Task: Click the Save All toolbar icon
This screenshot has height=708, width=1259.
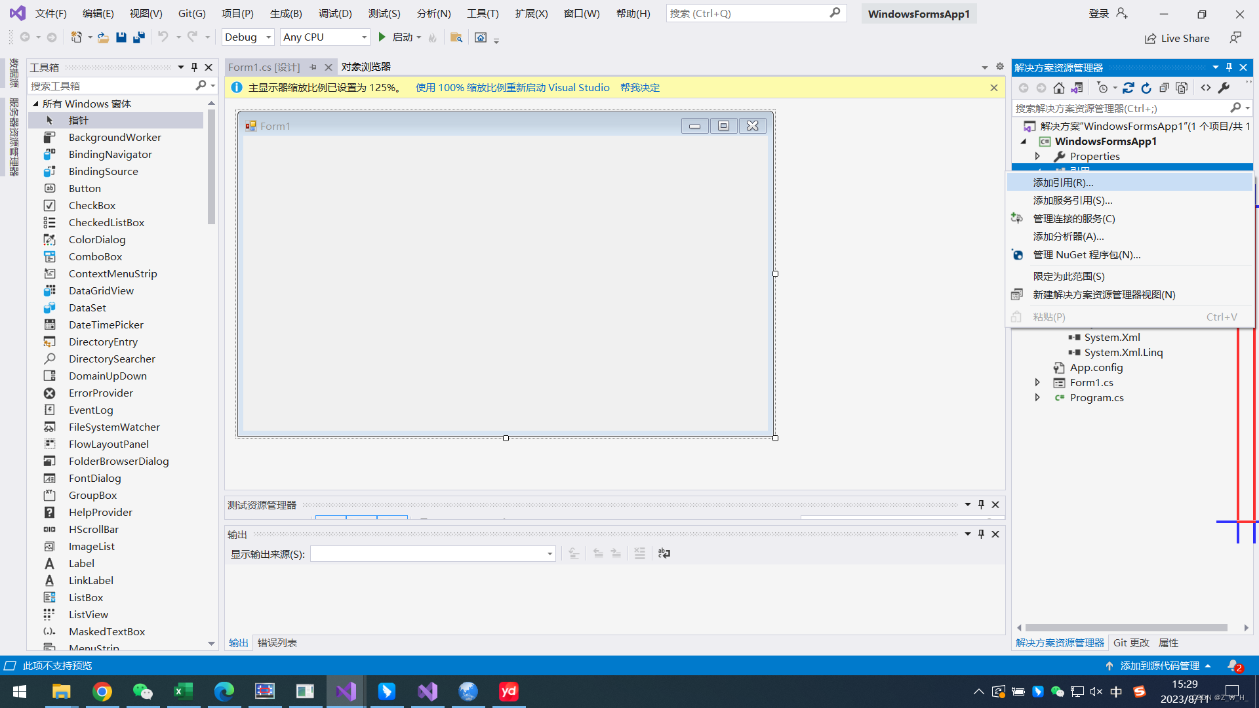Action: tap(138, 37)
